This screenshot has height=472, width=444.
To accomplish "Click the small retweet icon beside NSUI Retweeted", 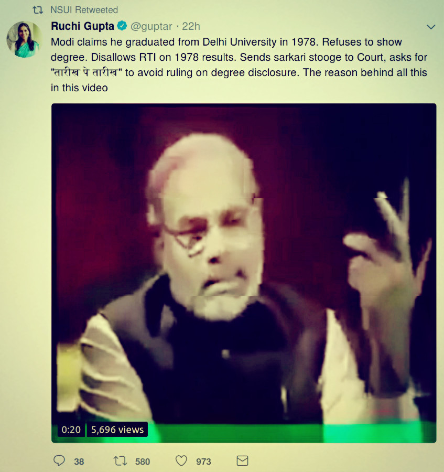I will tap(38, 10).
